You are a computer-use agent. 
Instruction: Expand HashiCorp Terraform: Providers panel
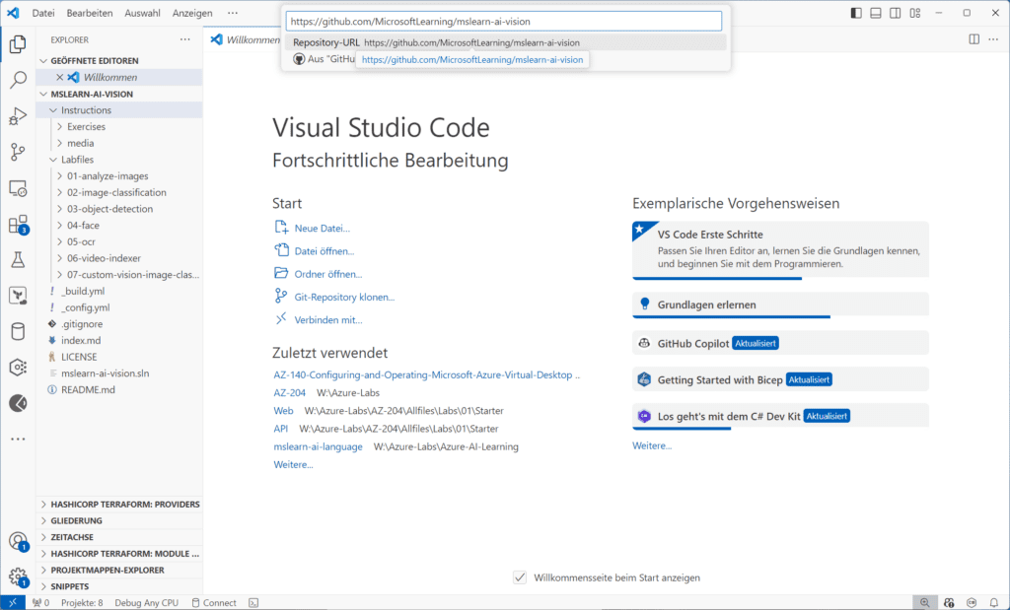pyautogui.click(x=119, y=504)
